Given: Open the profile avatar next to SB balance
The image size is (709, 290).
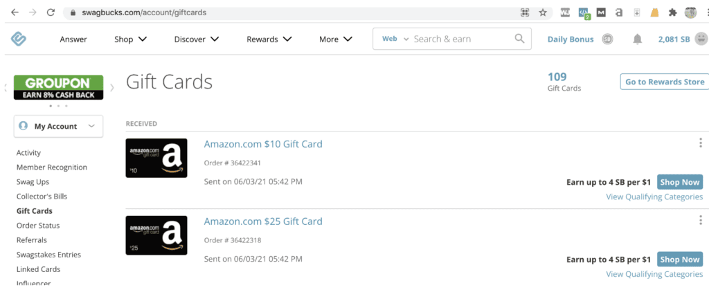Looking at the screenshot, I should coord(701,39).
